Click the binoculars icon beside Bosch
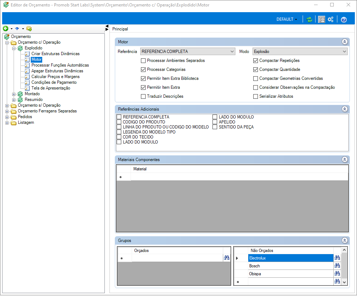This screenshot has height=296, width=357. [337, 266]
